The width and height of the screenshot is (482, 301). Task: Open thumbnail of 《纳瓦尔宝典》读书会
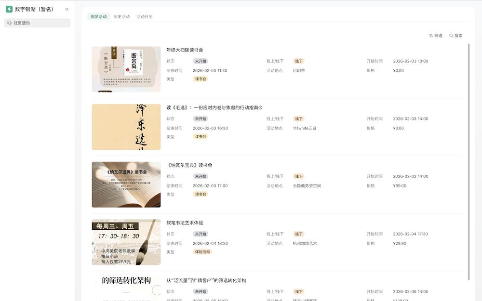(x=126, y=184)
